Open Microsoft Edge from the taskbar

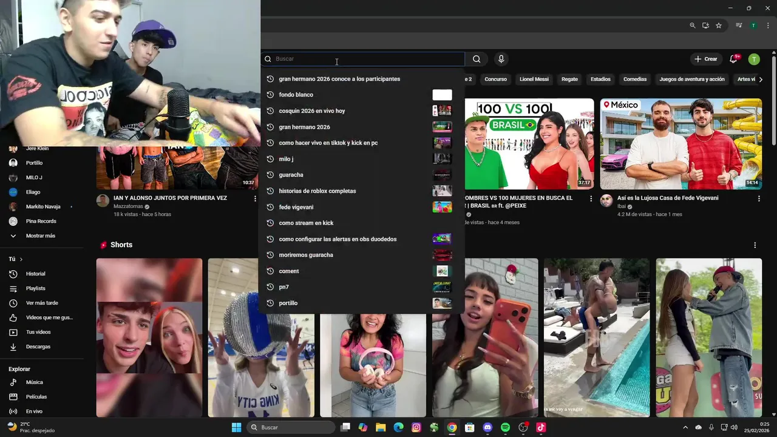coord(398,427)
